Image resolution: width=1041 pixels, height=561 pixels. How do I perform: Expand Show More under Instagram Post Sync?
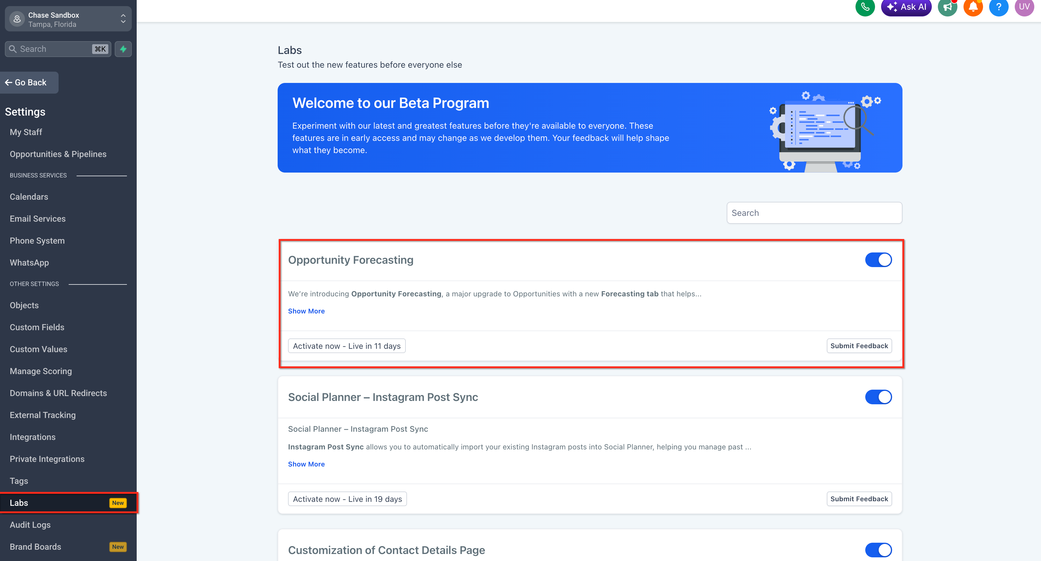306,464
